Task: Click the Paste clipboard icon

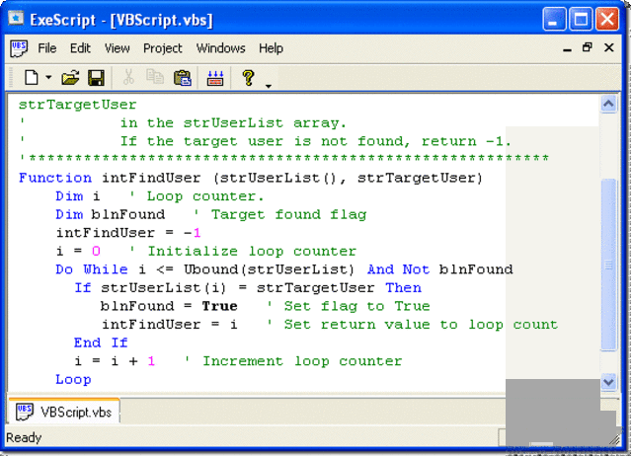Action: click(x=182, y=77)
